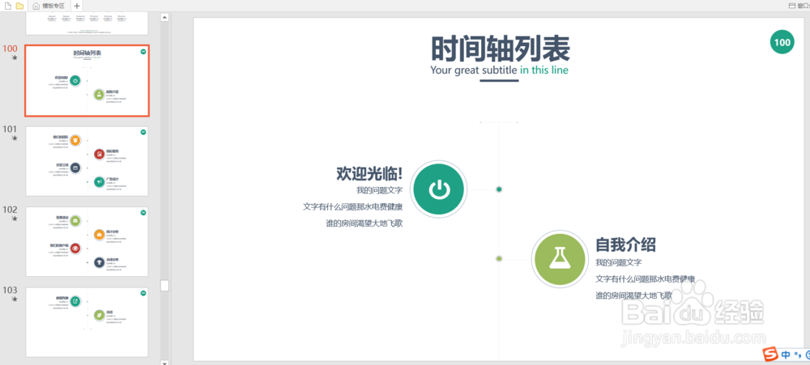810x365 pixels.
Task: Select slide 101 thumbnail in the panel
Action: [x=87, y=161]
